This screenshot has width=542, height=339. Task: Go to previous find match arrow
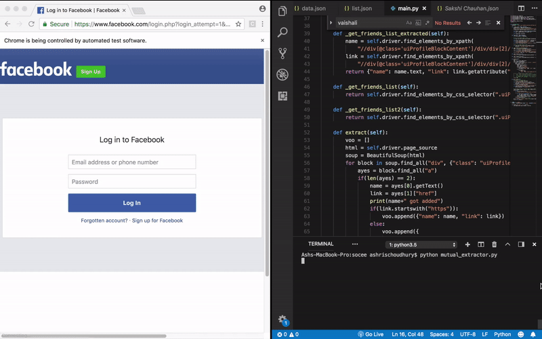[x=469, y=23]
